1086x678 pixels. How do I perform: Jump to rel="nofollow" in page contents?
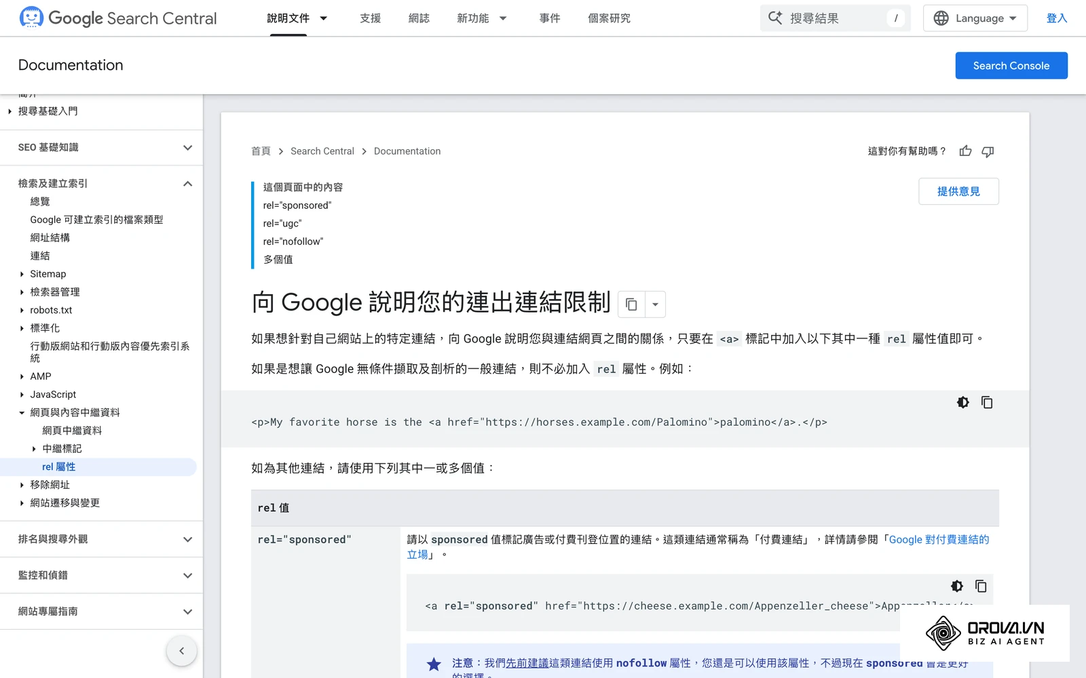pos(293,241)
